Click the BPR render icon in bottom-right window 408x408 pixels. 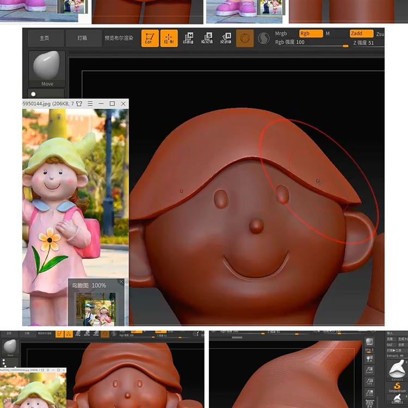click(369, 342)
